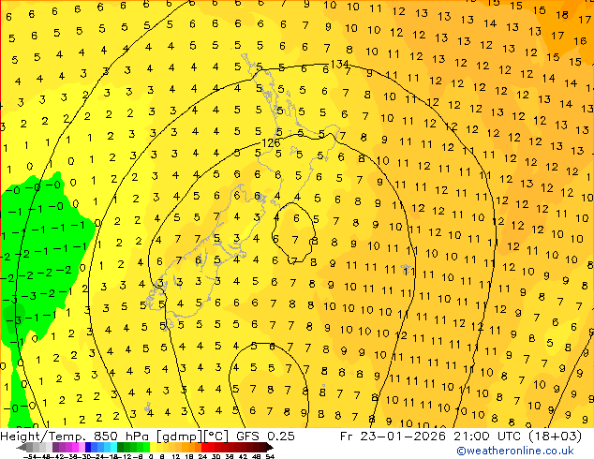This screenshot has width=594, height=459.
Task: Click the "-54" legend scale value
Action: pos(30,457)
